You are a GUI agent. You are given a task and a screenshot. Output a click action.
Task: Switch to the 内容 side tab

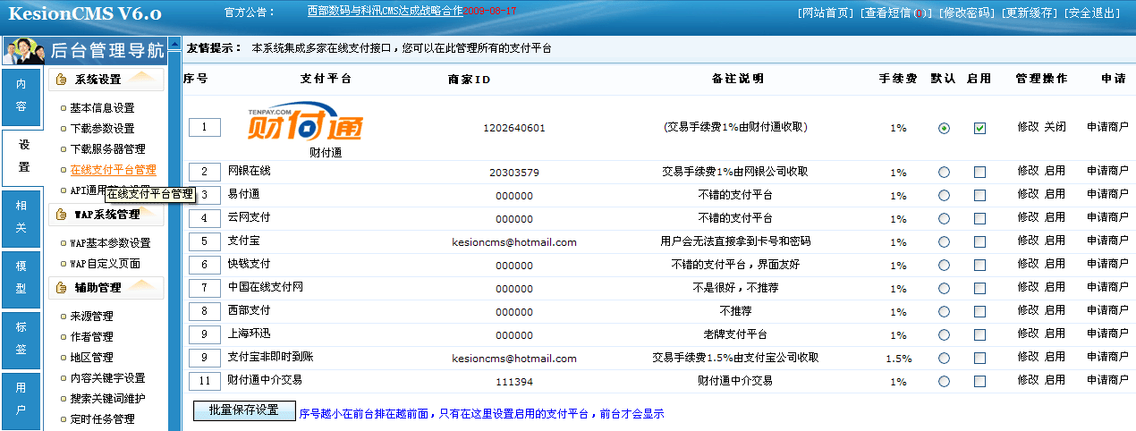21,97
